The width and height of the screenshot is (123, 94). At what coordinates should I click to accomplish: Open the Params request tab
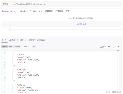coord(5,11)
